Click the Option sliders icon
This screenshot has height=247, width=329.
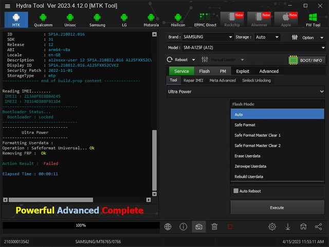[x=295, y=37]
